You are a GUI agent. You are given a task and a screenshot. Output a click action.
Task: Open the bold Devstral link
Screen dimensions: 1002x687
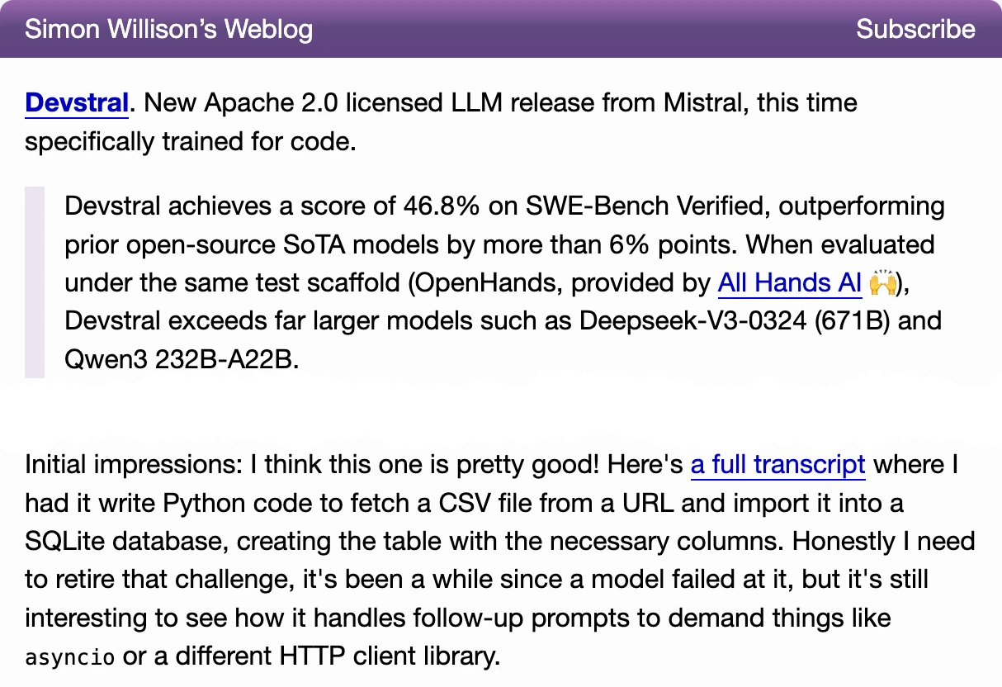tap(77, 103)
